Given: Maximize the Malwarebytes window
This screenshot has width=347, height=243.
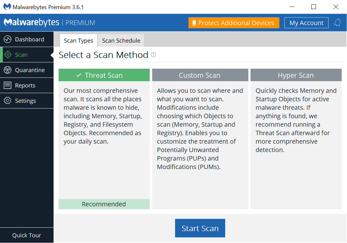Looking at the screenshot, I should pyautogui.click(x=313, y=7).
